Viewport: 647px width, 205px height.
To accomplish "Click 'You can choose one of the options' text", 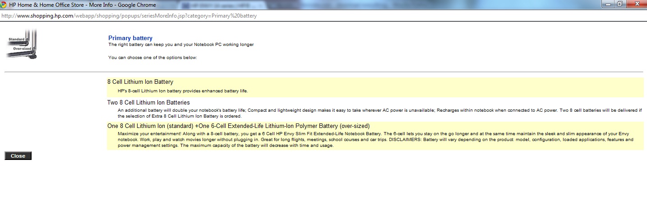I will click(x=153, y=58).
